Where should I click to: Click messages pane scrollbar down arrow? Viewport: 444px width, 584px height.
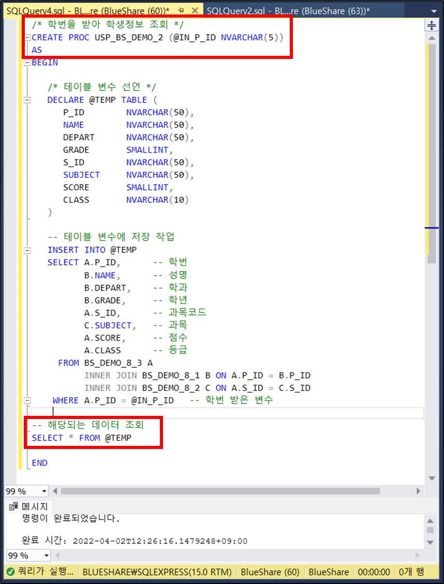[430, 542]
